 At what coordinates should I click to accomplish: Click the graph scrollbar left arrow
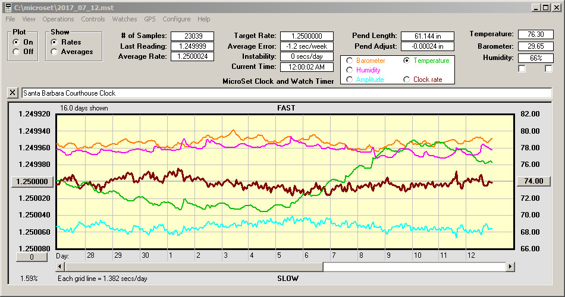(60, 267)
